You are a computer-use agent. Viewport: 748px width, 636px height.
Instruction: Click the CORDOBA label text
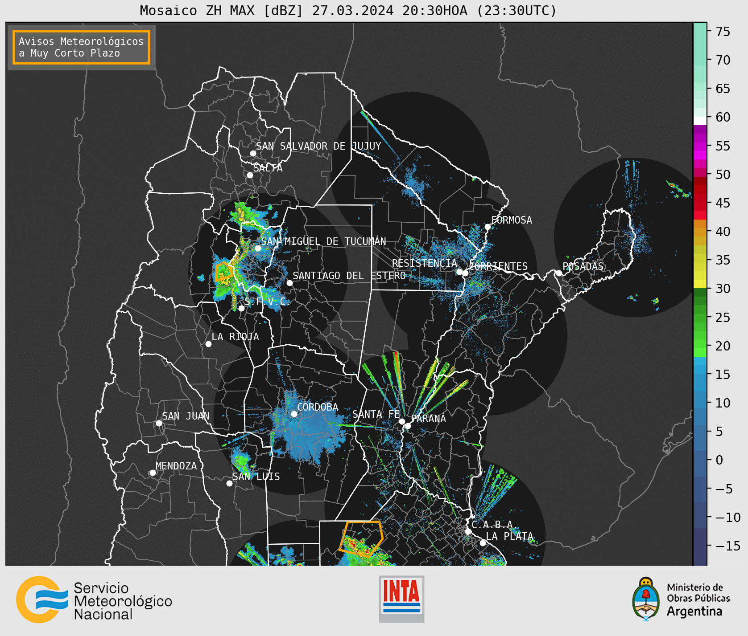pos(318,407)
